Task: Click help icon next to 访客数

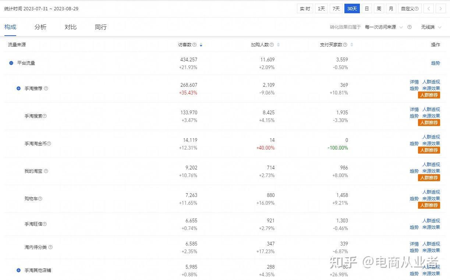Action: click(194, 45)
